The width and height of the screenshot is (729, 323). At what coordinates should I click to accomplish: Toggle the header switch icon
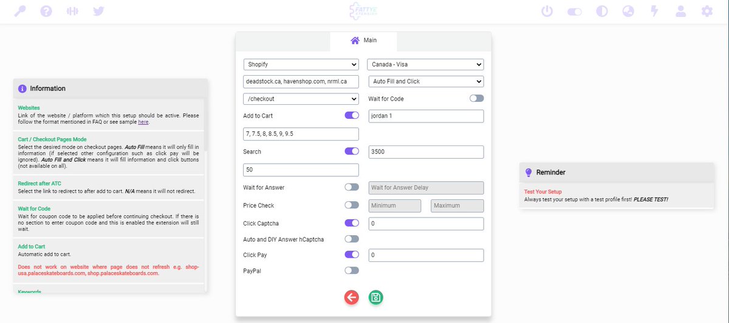coord(575,12)
